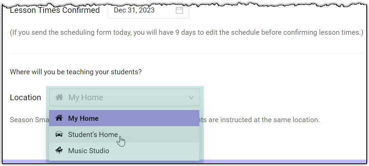
Task: Click the home icon inside the Location field
Action: pyautogui.click(x=59, y=98)
